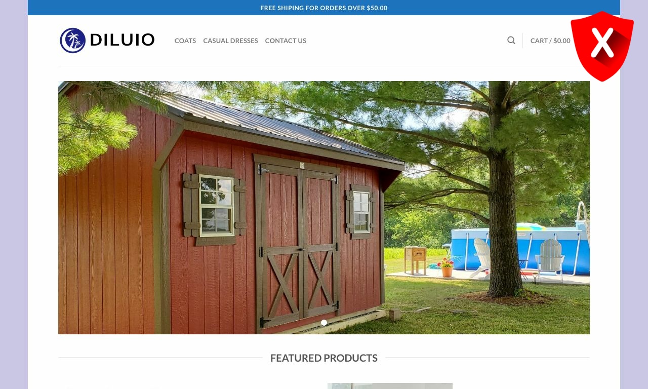
Task: Click the small window right of doors
Action: [x=361, y=212]
